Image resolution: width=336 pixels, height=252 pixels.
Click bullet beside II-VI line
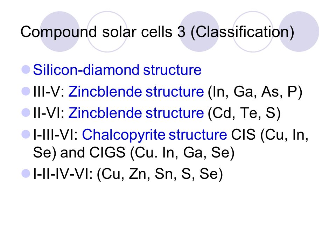(26, 112)
